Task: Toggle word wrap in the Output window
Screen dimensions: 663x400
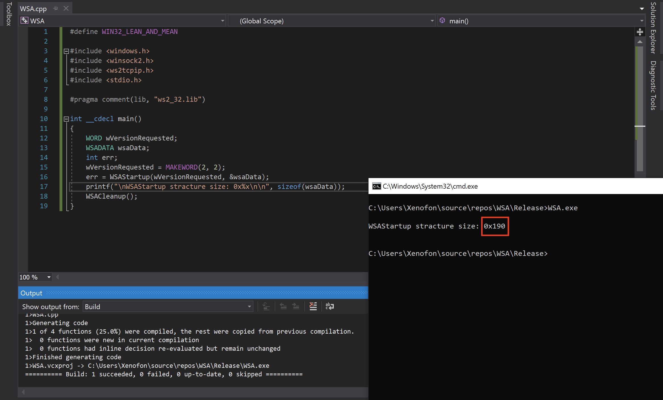Action: click(x=329, y=306)
